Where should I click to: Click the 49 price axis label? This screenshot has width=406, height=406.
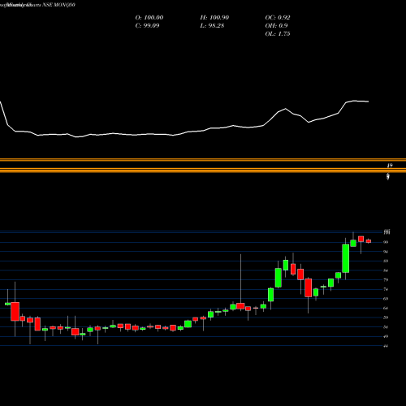click(386, 336)
